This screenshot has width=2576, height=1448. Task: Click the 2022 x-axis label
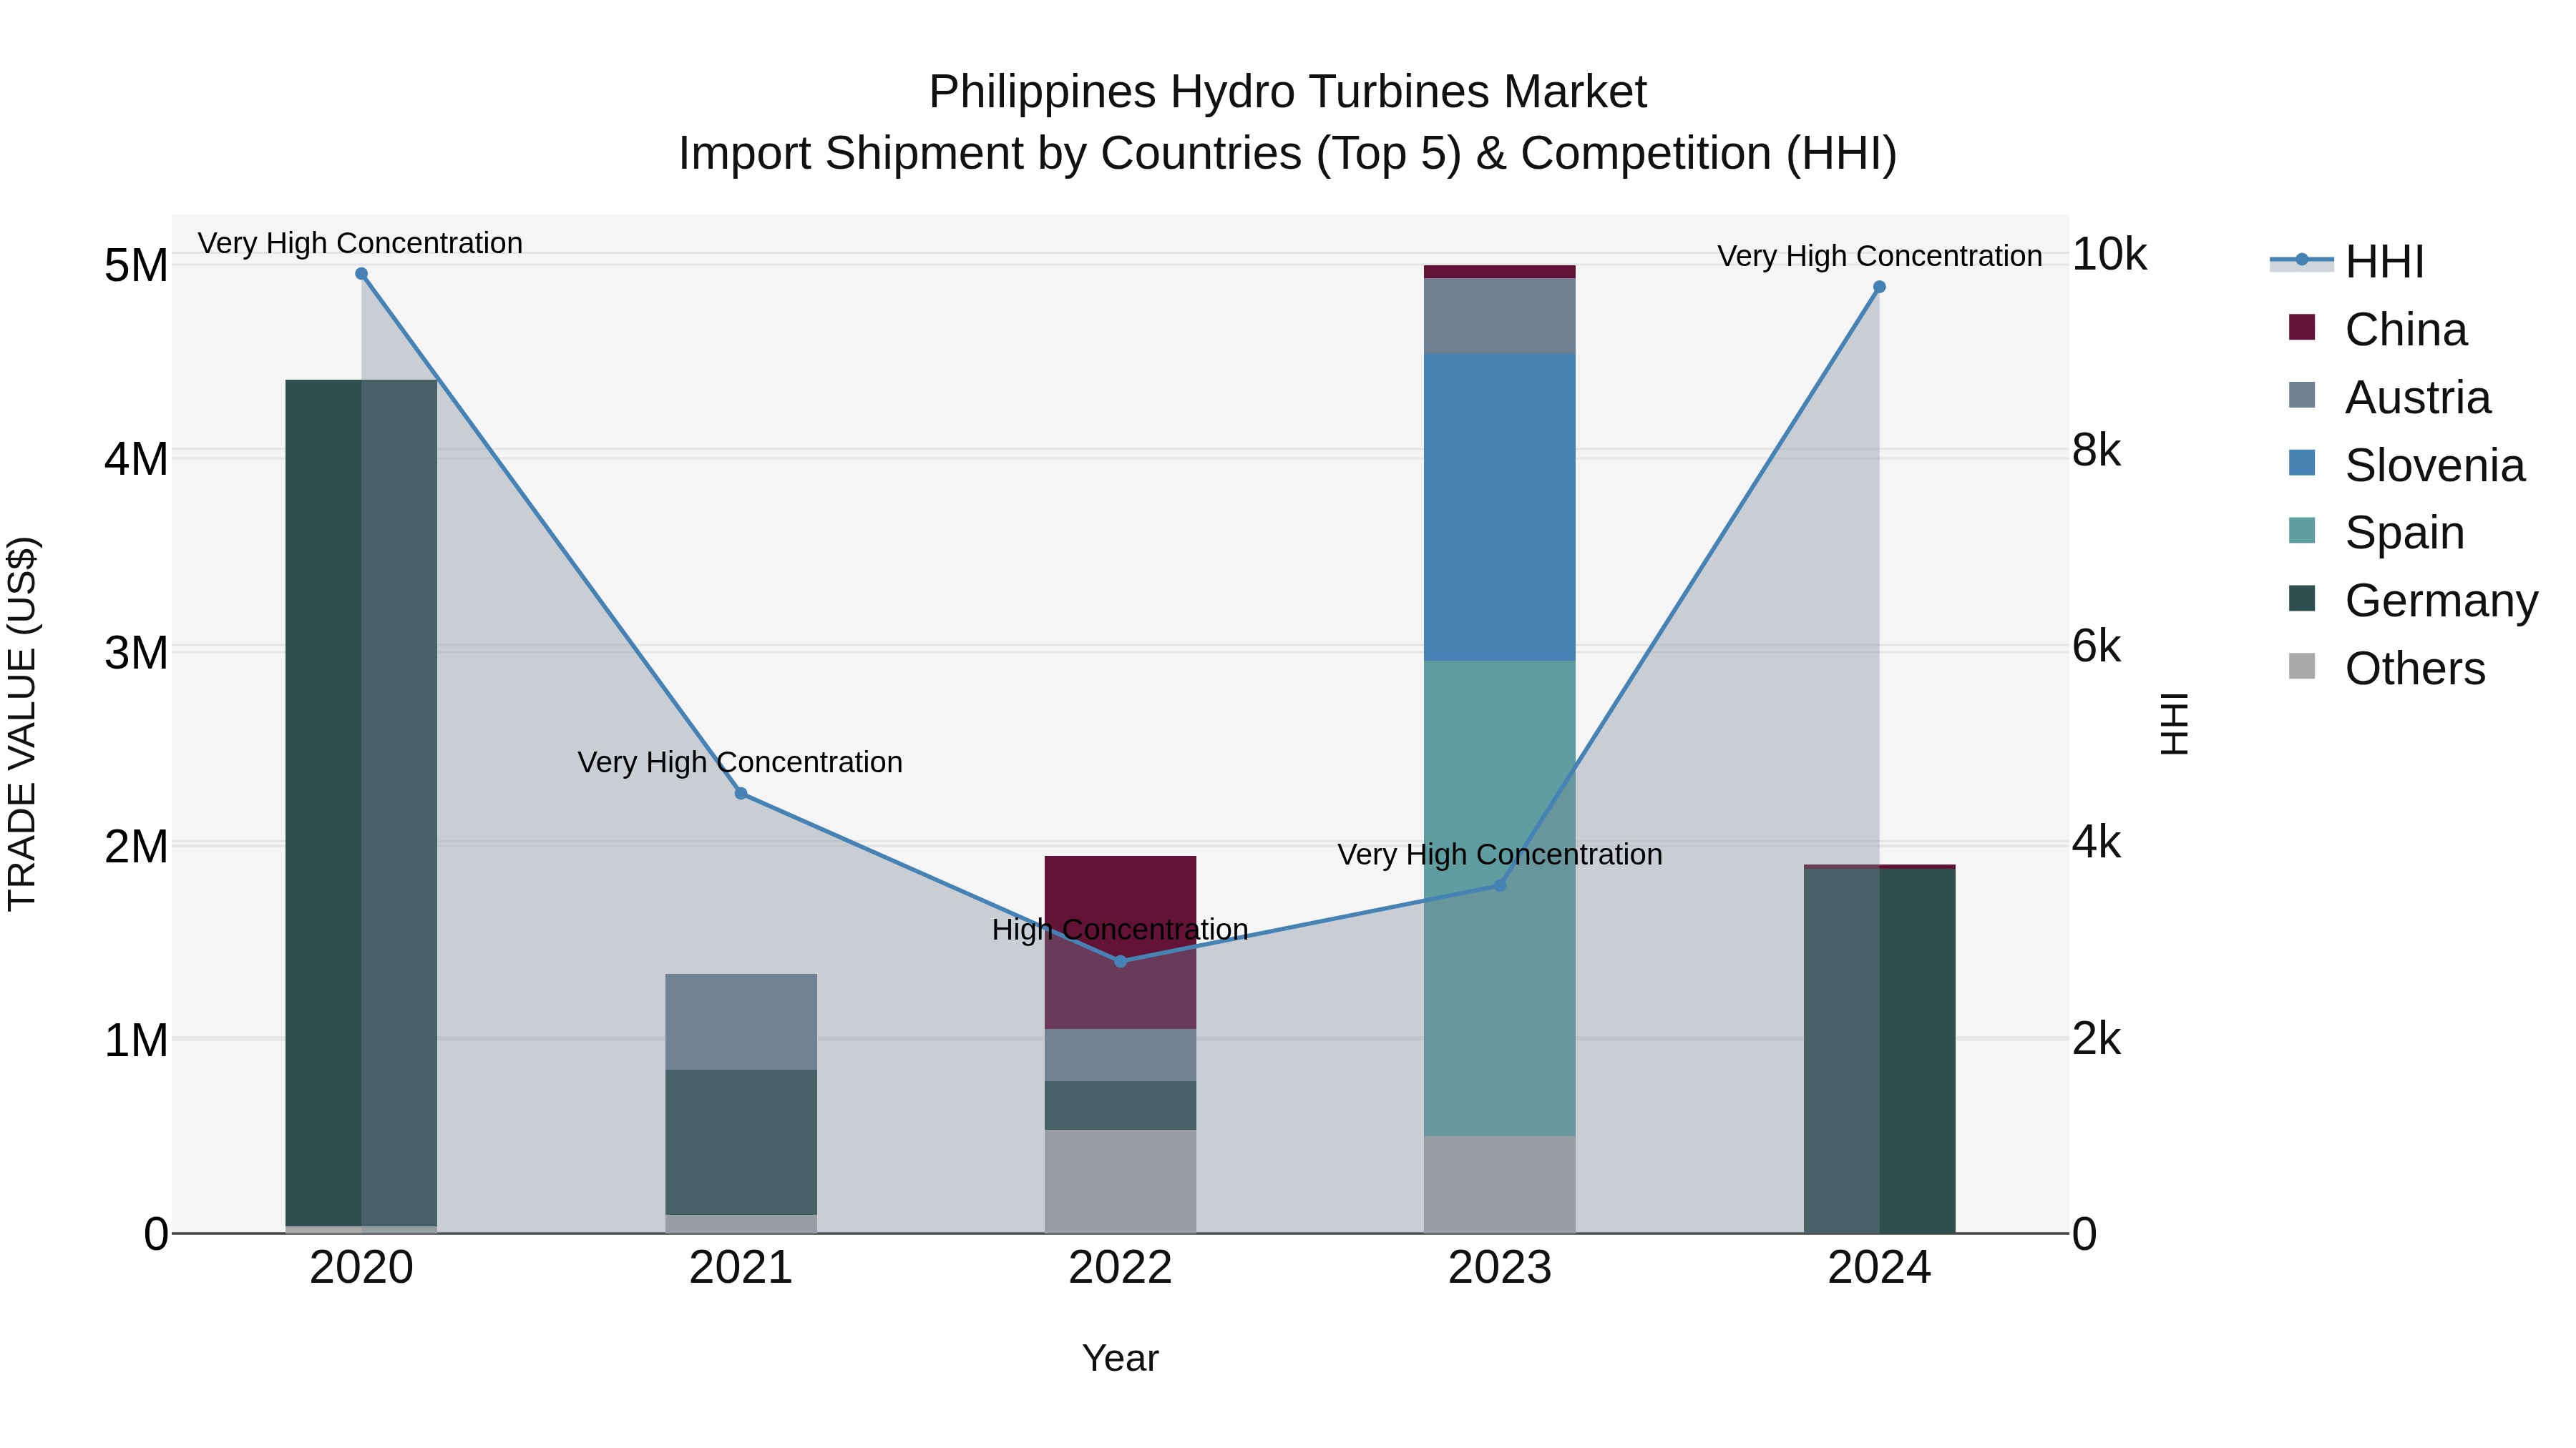pyautogui.click(x=1120, y=1268)
